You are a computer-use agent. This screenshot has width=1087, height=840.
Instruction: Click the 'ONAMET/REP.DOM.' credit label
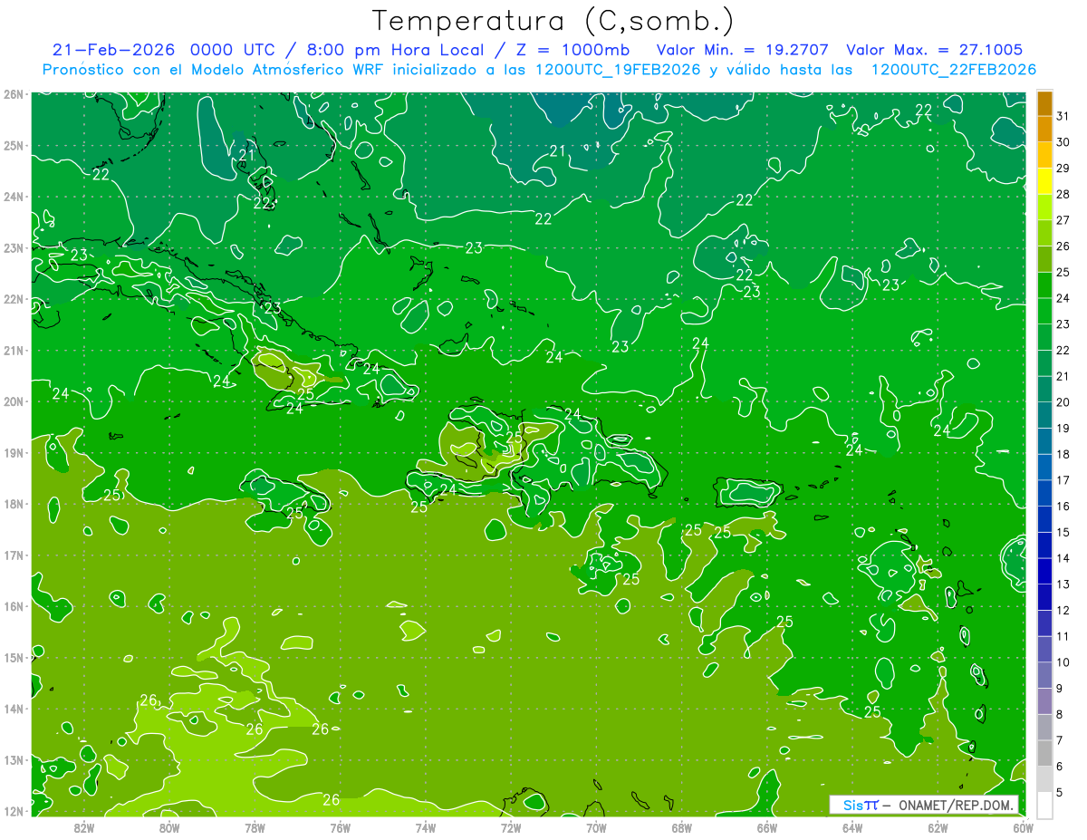[956, 805]
